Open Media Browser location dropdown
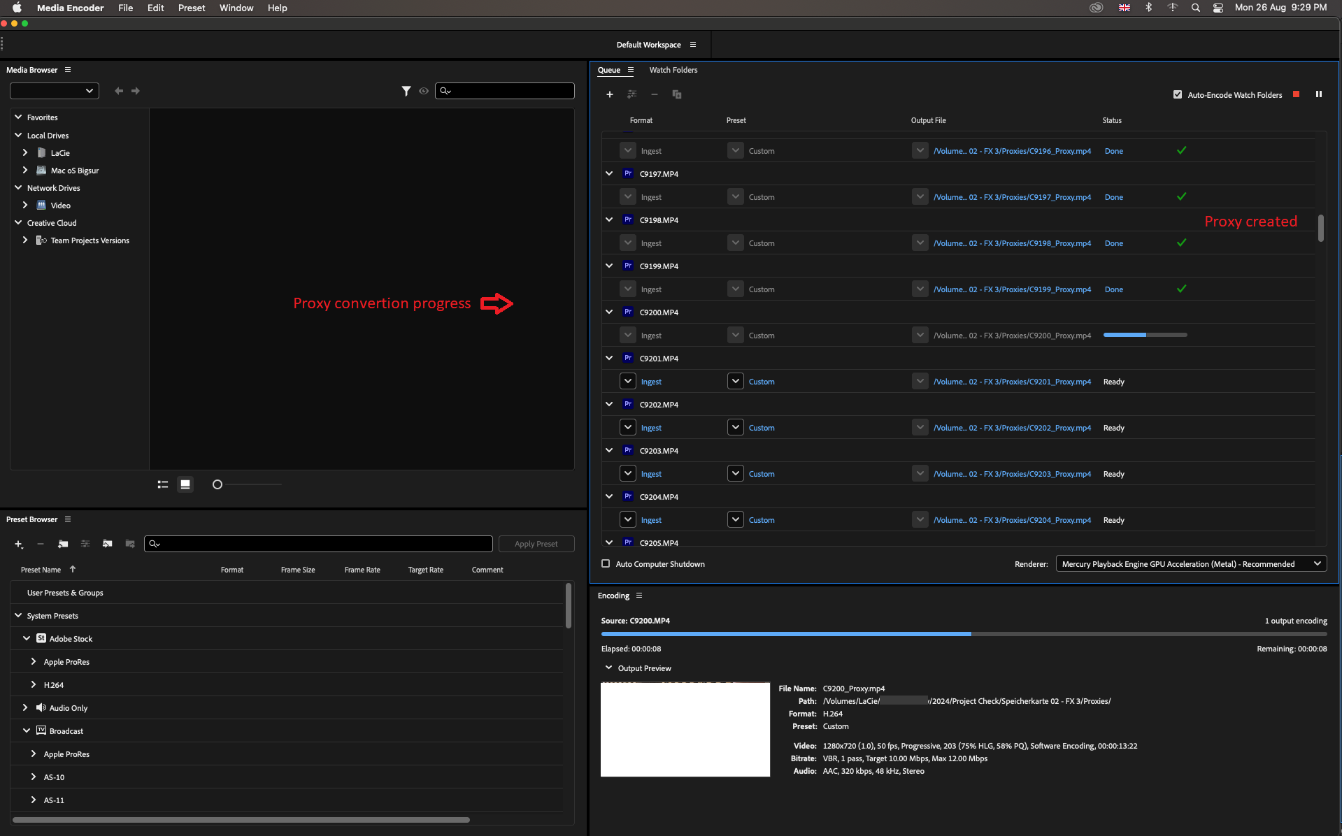Viewport: 1342px width, 836px height. pyautogui.click(x=55, y=91)
